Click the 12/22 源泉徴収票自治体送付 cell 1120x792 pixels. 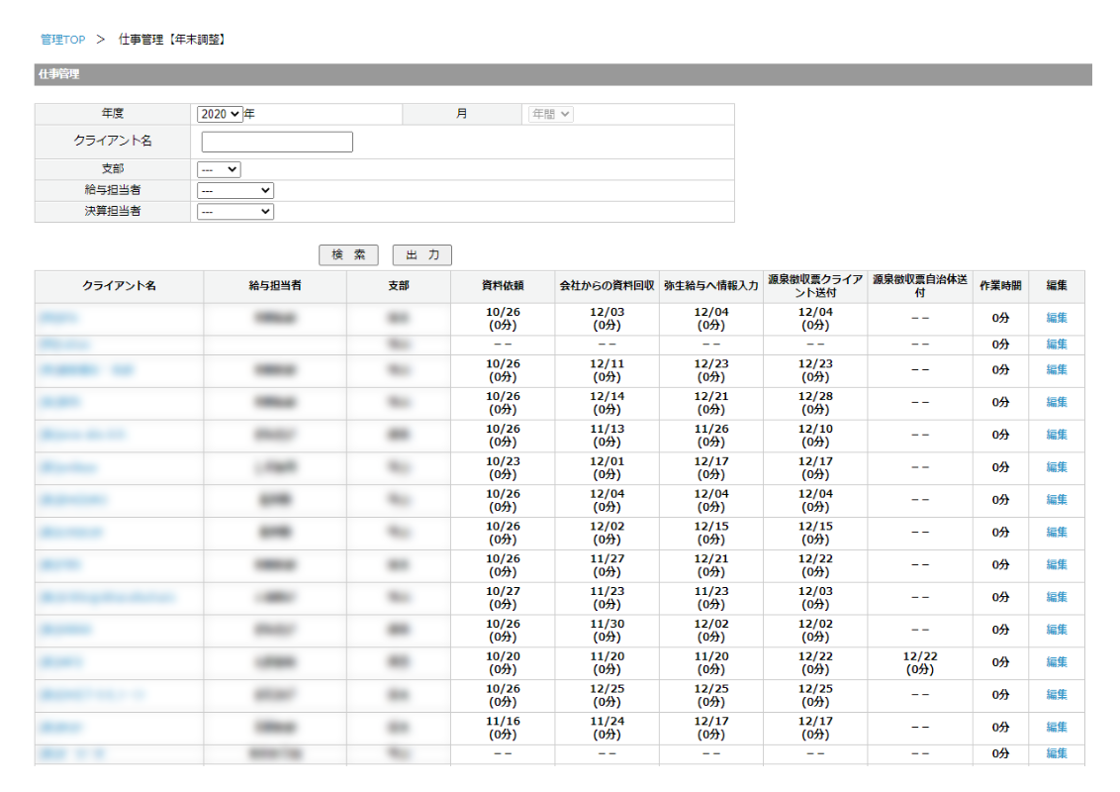tap(919, 662)
